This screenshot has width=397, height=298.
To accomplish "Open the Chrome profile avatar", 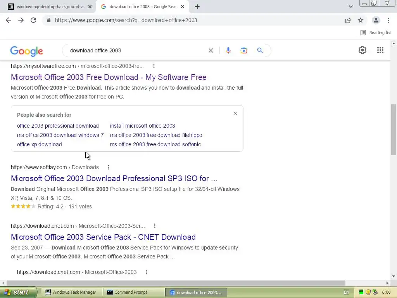I will [376, 20].
